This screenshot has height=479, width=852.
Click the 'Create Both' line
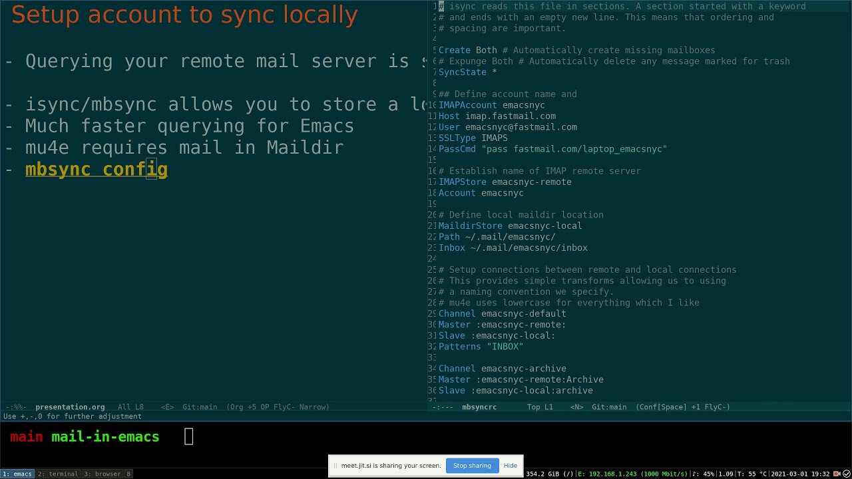pyautogui.click(x=468, y=50)
